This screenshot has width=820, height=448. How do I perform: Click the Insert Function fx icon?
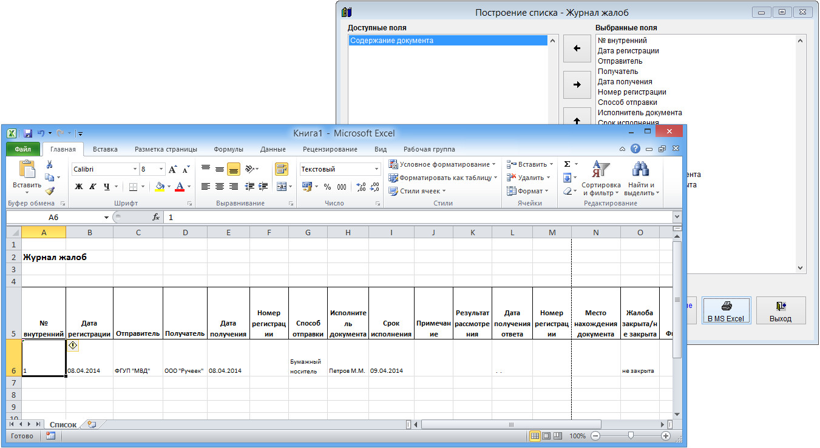[155, 217]
